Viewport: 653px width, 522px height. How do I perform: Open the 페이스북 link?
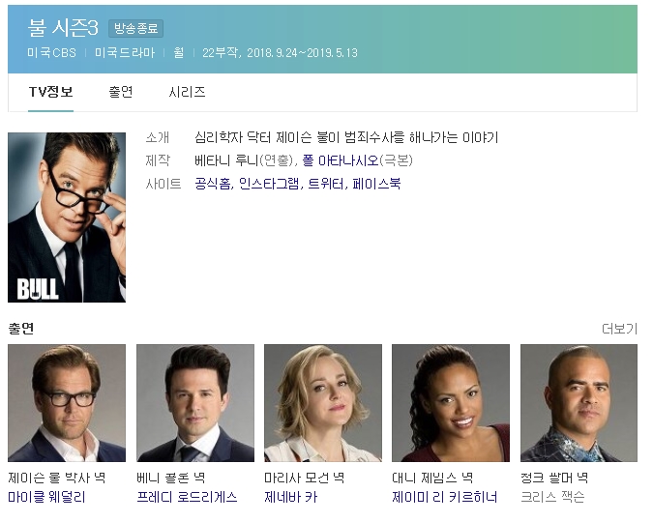[x=376, y=184]
